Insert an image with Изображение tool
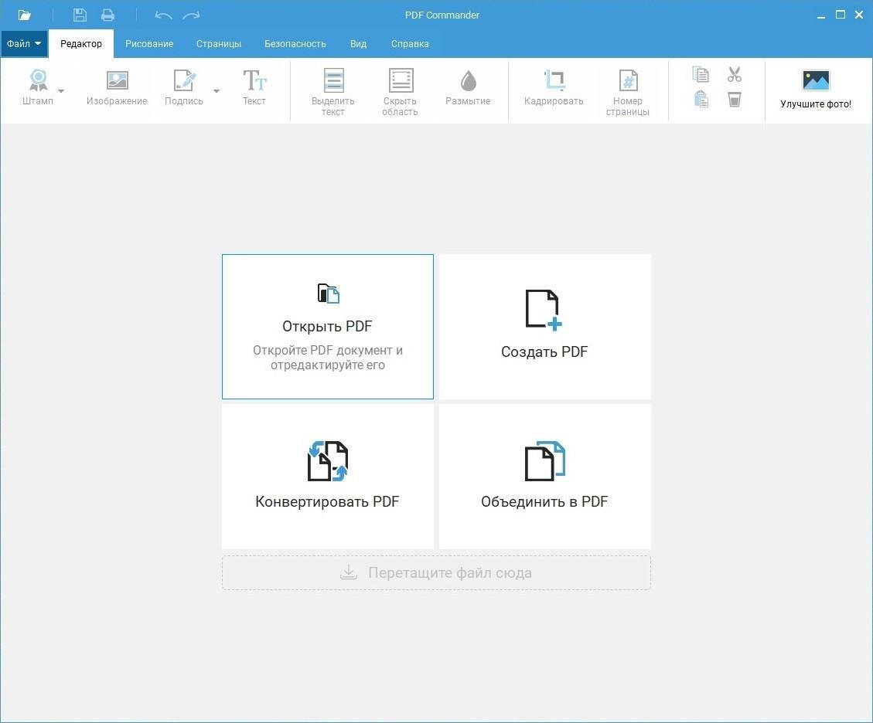873x723 pixels. click(117, 87)
